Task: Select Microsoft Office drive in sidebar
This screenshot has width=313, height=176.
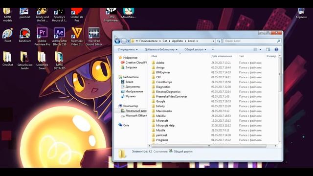Action: click(x=134, y=115)
